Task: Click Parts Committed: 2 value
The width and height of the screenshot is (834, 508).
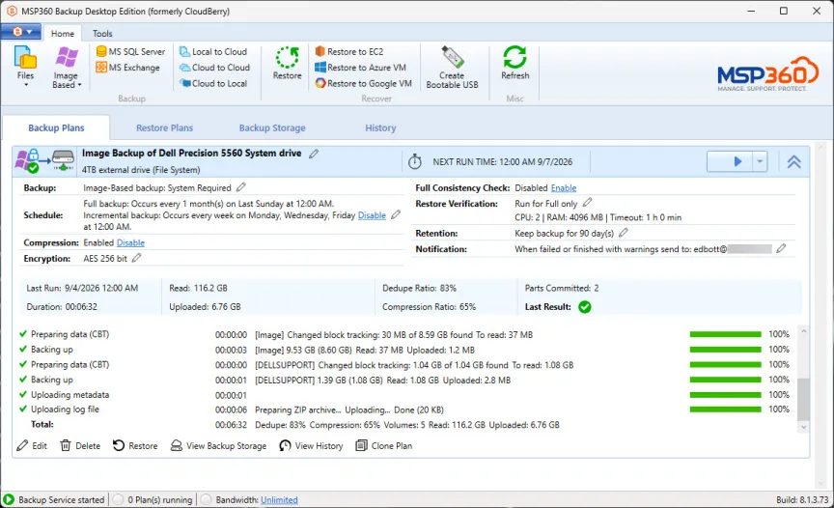Action: tap(562, 288)
